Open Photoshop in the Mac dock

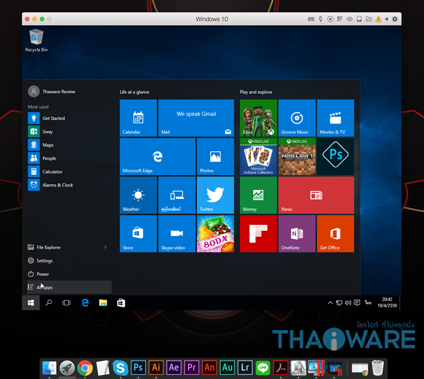pyautogui.click(x=138, y=368)
